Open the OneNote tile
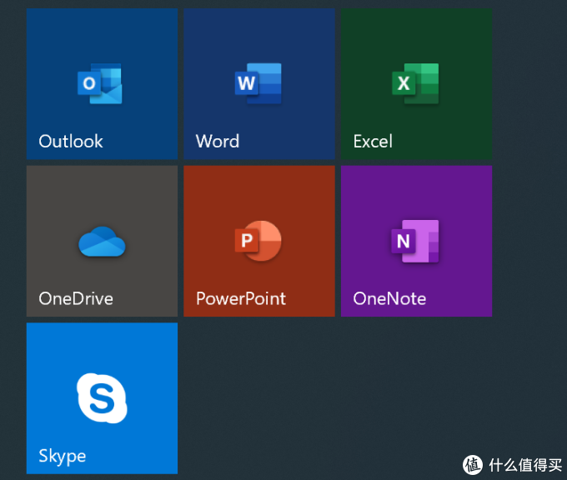 (416, 241)
